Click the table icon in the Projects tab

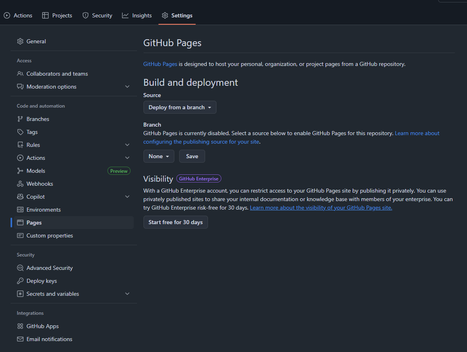(45, 15)
